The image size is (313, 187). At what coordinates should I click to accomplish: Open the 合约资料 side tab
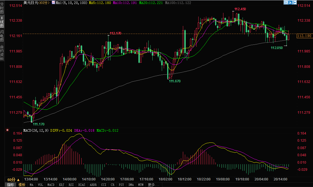tap(2, 53)
